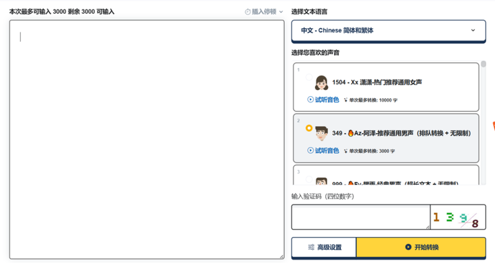Screen dimensions: 495x263
Task: Click the voice list scrollbar thumb
Action: pyautogui.click(x=483, y=64)
